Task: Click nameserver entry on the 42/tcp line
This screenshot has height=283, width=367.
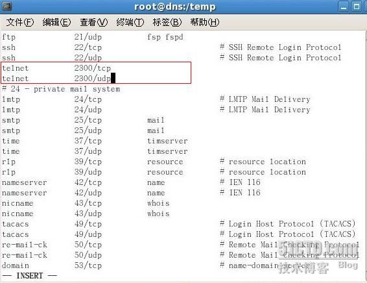Action: tap(25, 182)
